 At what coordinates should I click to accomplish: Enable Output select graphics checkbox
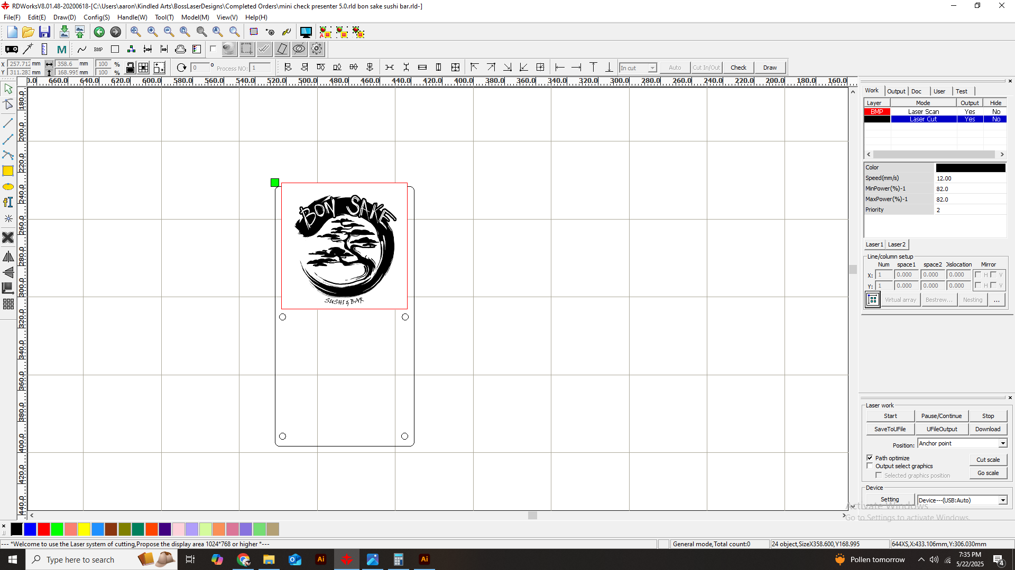click(x=870, y=466)
